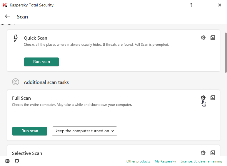Click the vertical scrollbar thumb
Screen dimensions: 227x166
[226, 53]
